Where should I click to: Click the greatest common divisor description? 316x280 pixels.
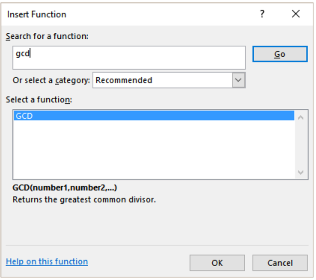pyautogui.click(x=84, y=200)
